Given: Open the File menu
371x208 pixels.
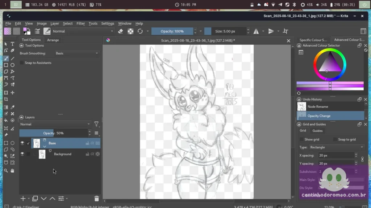Looking at the screenshot, I should coord(8,23).
